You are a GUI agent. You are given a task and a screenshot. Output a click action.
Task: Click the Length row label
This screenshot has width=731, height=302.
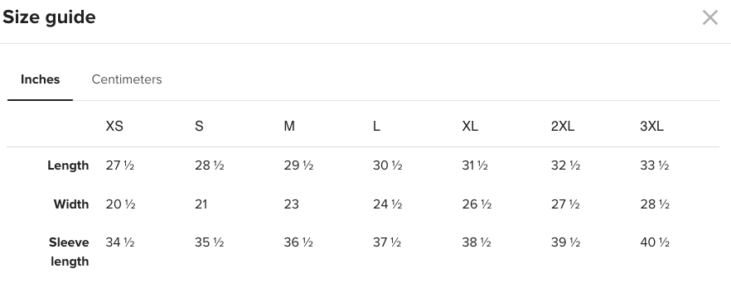(68, 165)
